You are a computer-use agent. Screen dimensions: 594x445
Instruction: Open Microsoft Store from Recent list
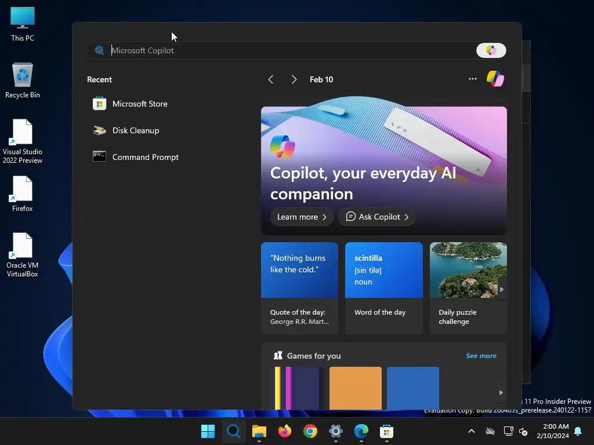point(130,104)
